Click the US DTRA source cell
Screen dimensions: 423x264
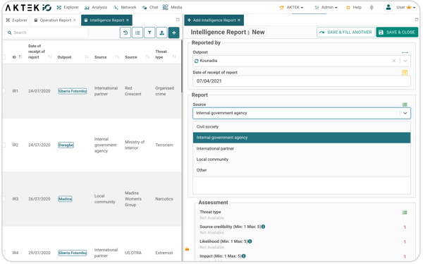pos(133,253)
